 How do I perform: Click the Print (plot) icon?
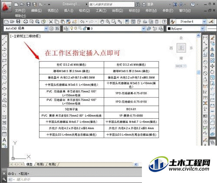coord(26,22)
